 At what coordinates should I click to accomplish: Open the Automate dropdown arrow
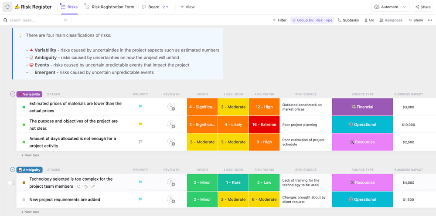click(x=405, y=7)
